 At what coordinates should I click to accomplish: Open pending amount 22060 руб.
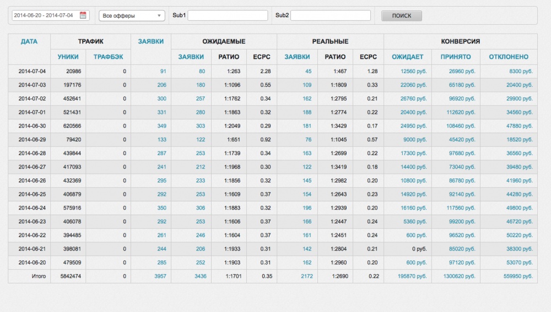pyautogui.click(x=414, y=85)
